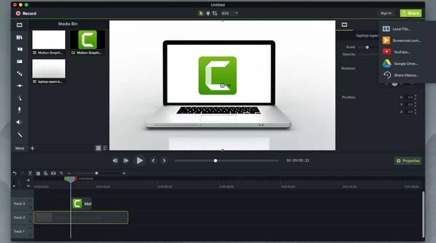Click the green Share button
Screen dimensions: 436x243
click(x=411, y=13)
